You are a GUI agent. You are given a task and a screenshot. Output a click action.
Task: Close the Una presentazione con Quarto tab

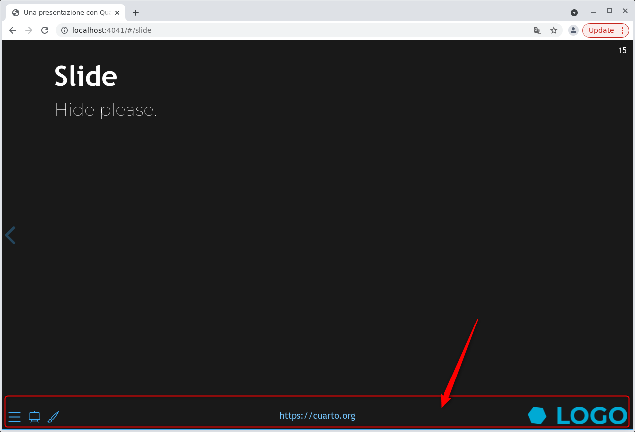(117, 13)
